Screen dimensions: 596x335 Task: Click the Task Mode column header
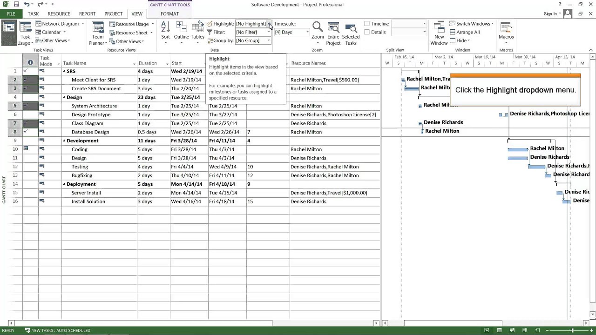(50, 61)
